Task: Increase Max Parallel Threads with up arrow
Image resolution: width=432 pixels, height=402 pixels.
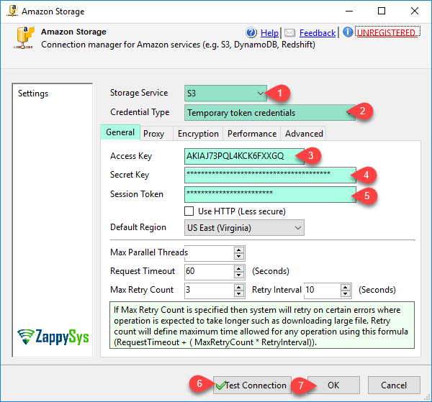Action: (x=239, y=250)
